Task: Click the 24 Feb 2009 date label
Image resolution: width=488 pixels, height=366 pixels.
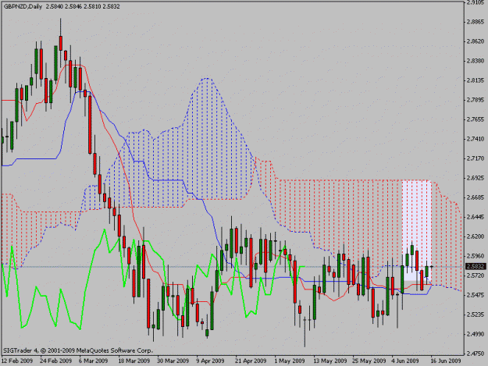Action: [x=56, y=361]
